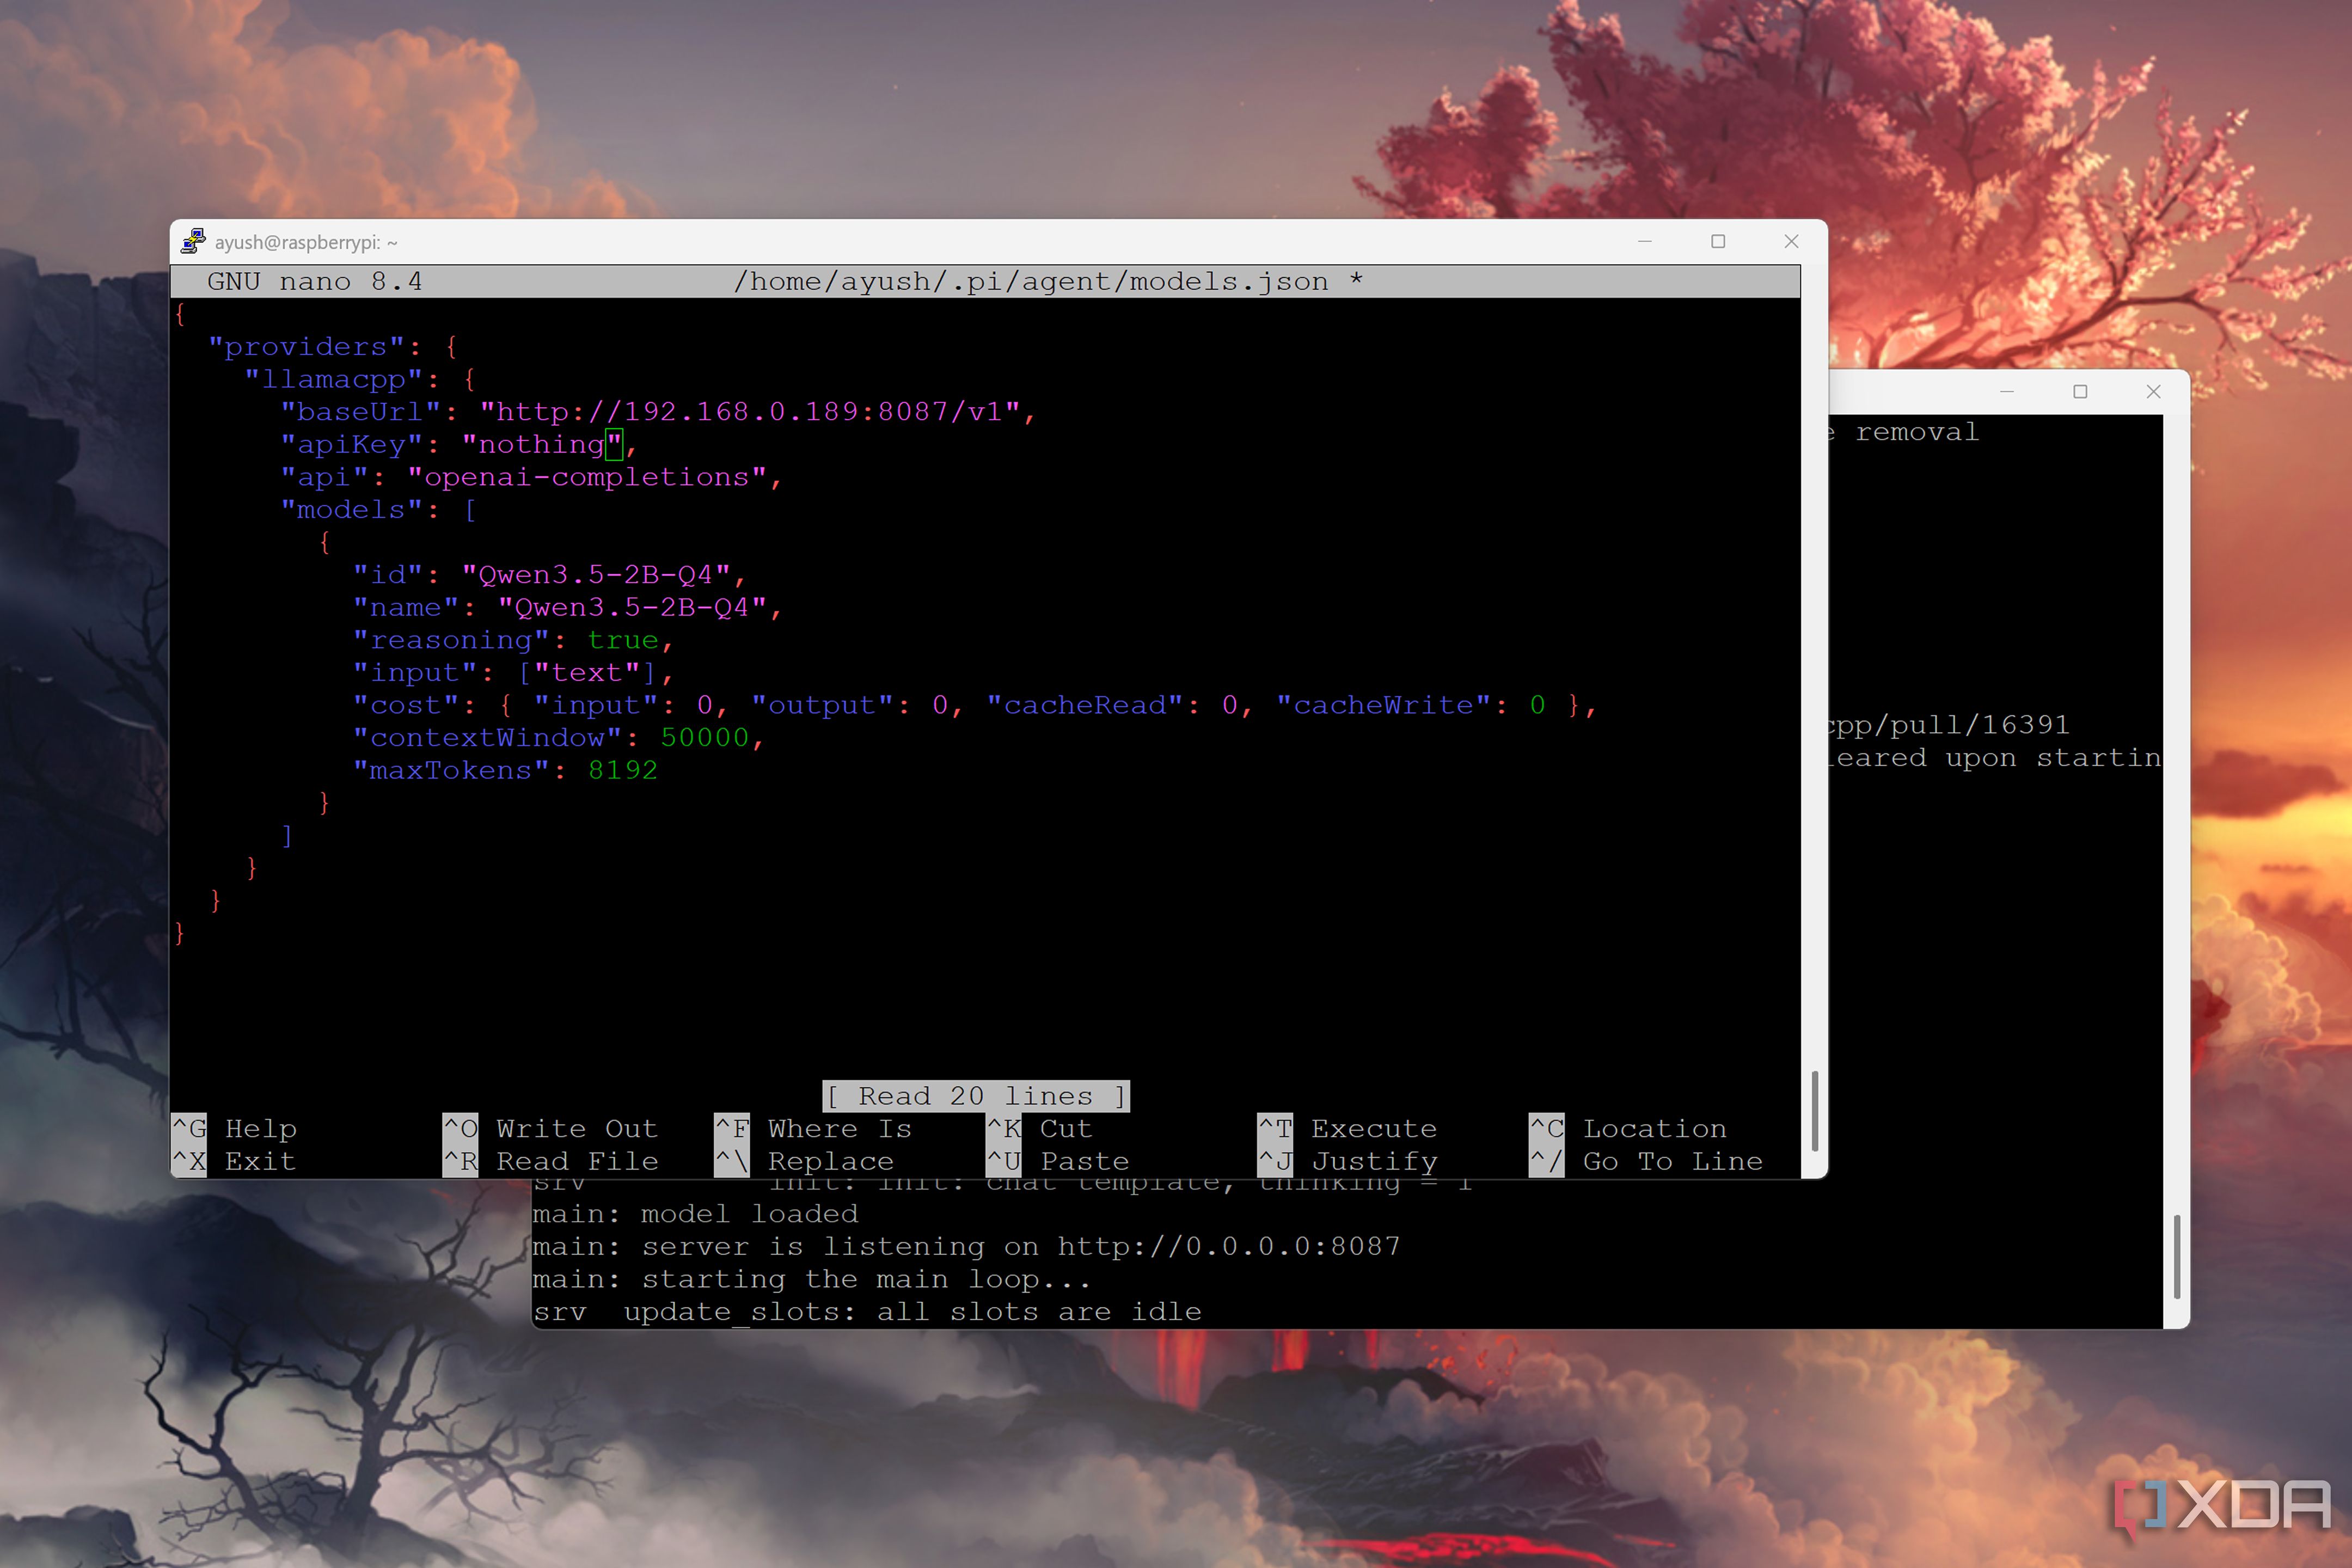The width and height of the screenshot is (2352, 1568).
Task: Click the ^J Justify shortcut
Action: 1348,1162
